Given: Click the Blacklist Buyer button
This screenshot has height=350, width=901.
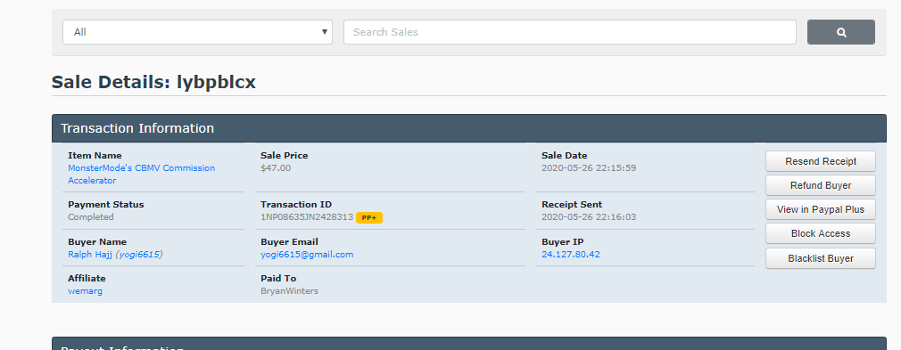Looking at the screenshot, I should [821, 258].
